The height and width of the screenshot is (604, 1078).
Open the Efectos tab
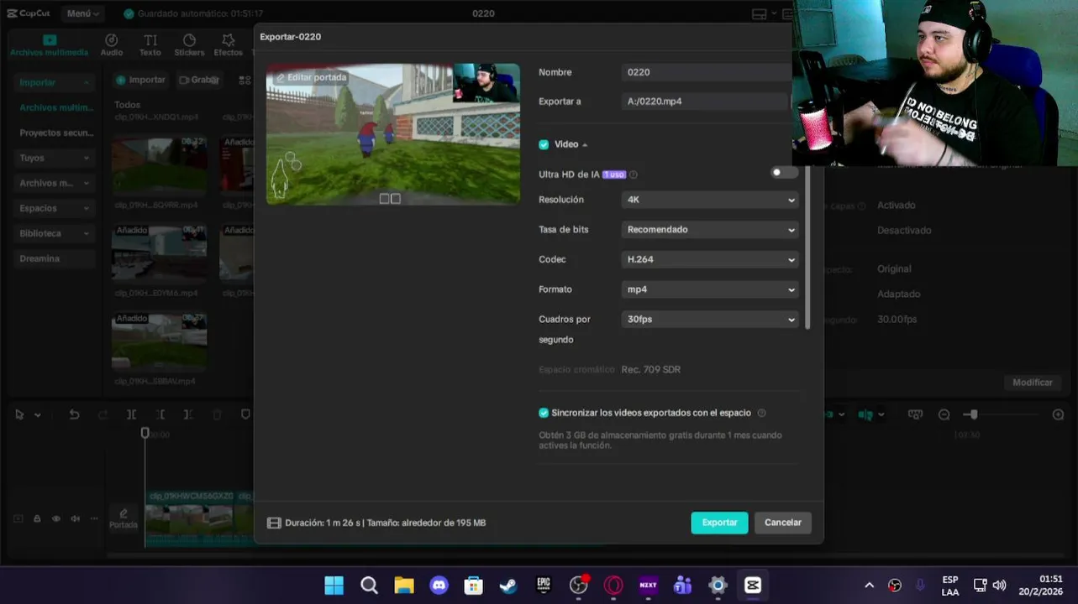tap(228, 45)
